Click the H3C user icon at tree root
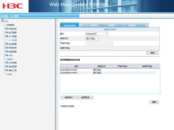Image resolution: width=174 pixels, height=130 pixels. coord(2,21)
